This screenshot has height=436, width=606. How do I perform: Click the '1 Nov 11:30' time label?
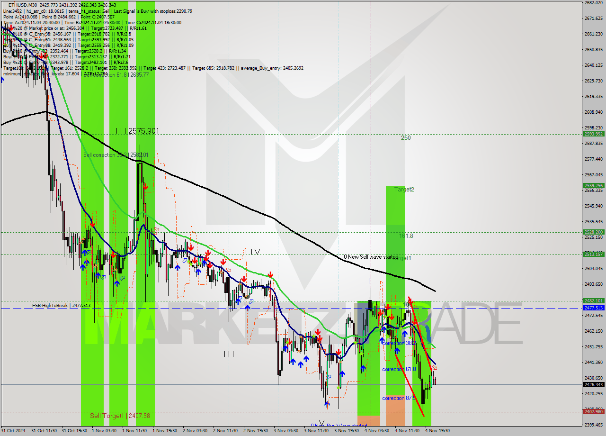134,431
